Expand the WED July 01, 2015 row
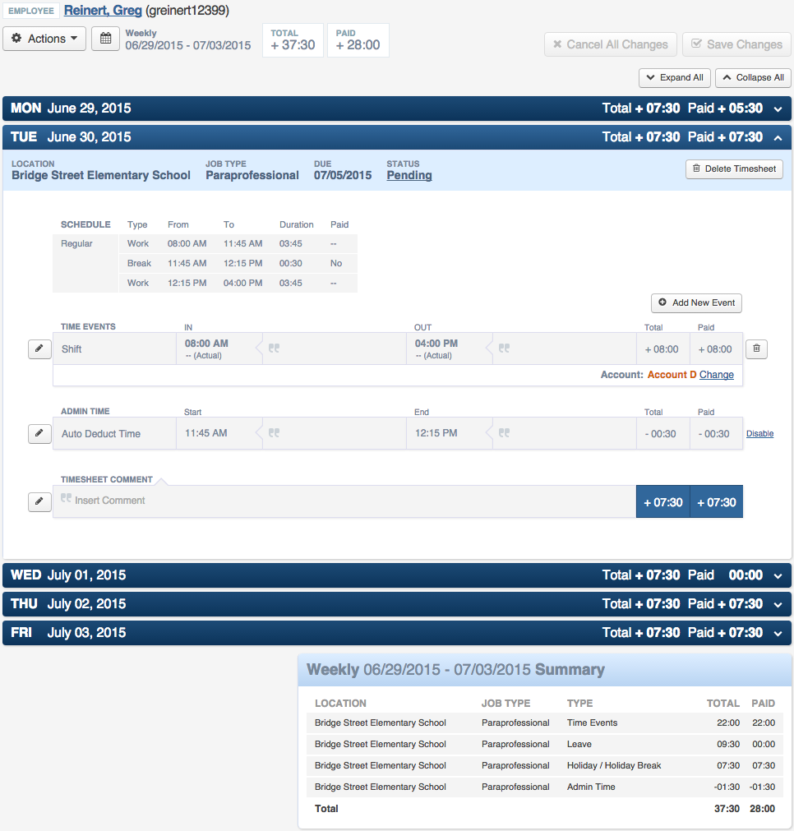 778,575
